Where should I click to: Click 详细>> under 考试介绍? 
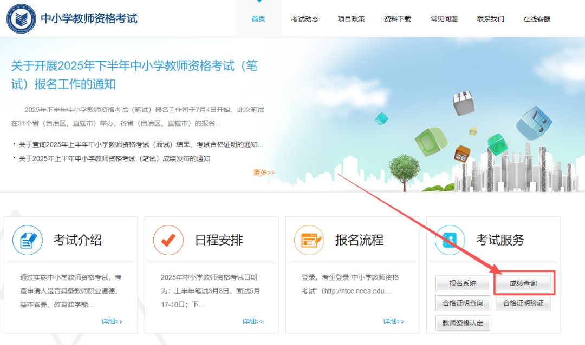click(112, 321)
